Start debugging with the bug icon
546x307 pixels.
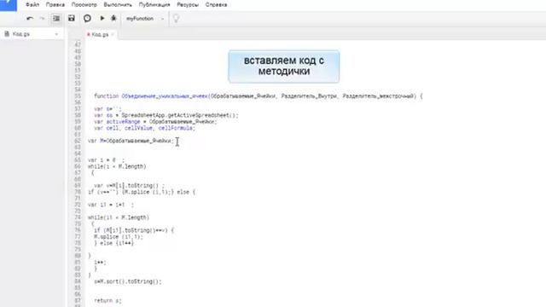click(x=113, y=18)
